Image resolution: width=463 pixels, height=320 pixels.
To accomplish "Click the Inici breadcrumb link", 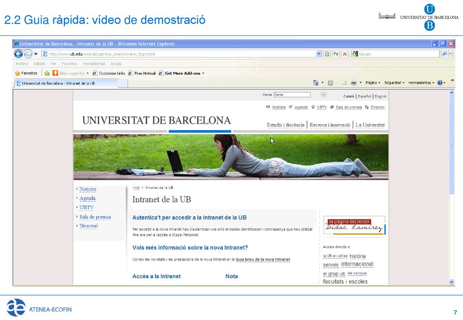I will (136, 188).
